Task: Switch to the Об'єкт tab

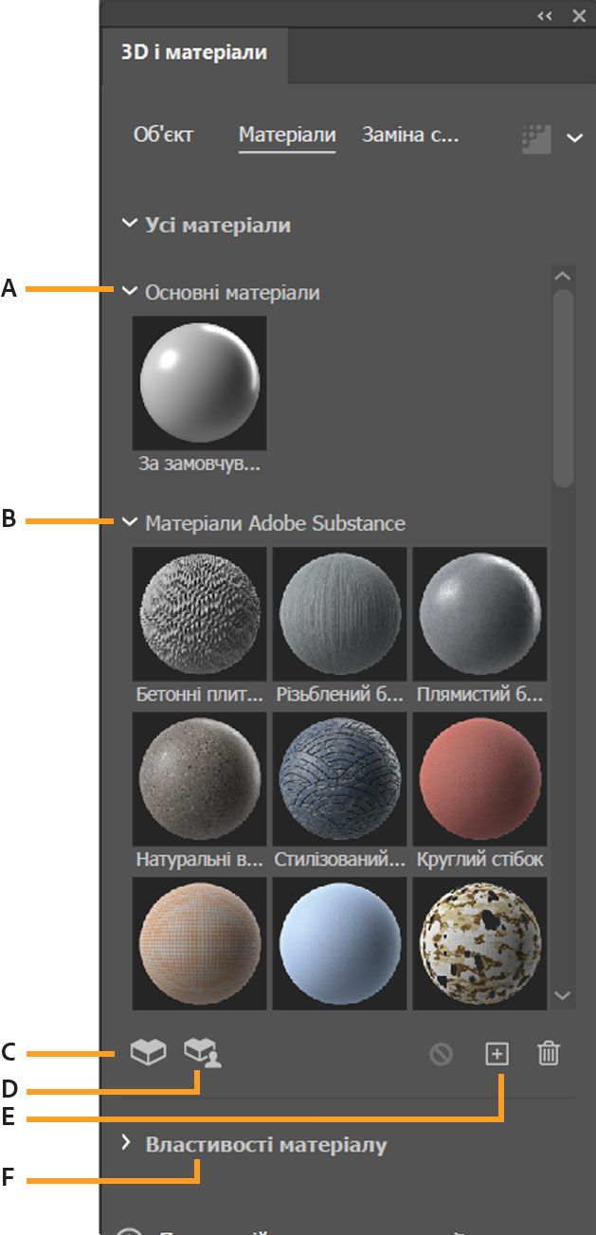Action: pyautogui.click(x=164, y=135)
